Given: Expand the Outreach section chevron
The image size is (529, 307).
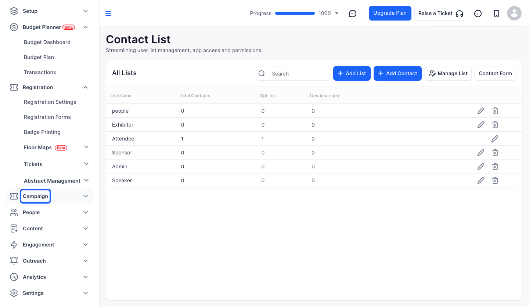Looking at the screenshot, I should coord(86,261).
